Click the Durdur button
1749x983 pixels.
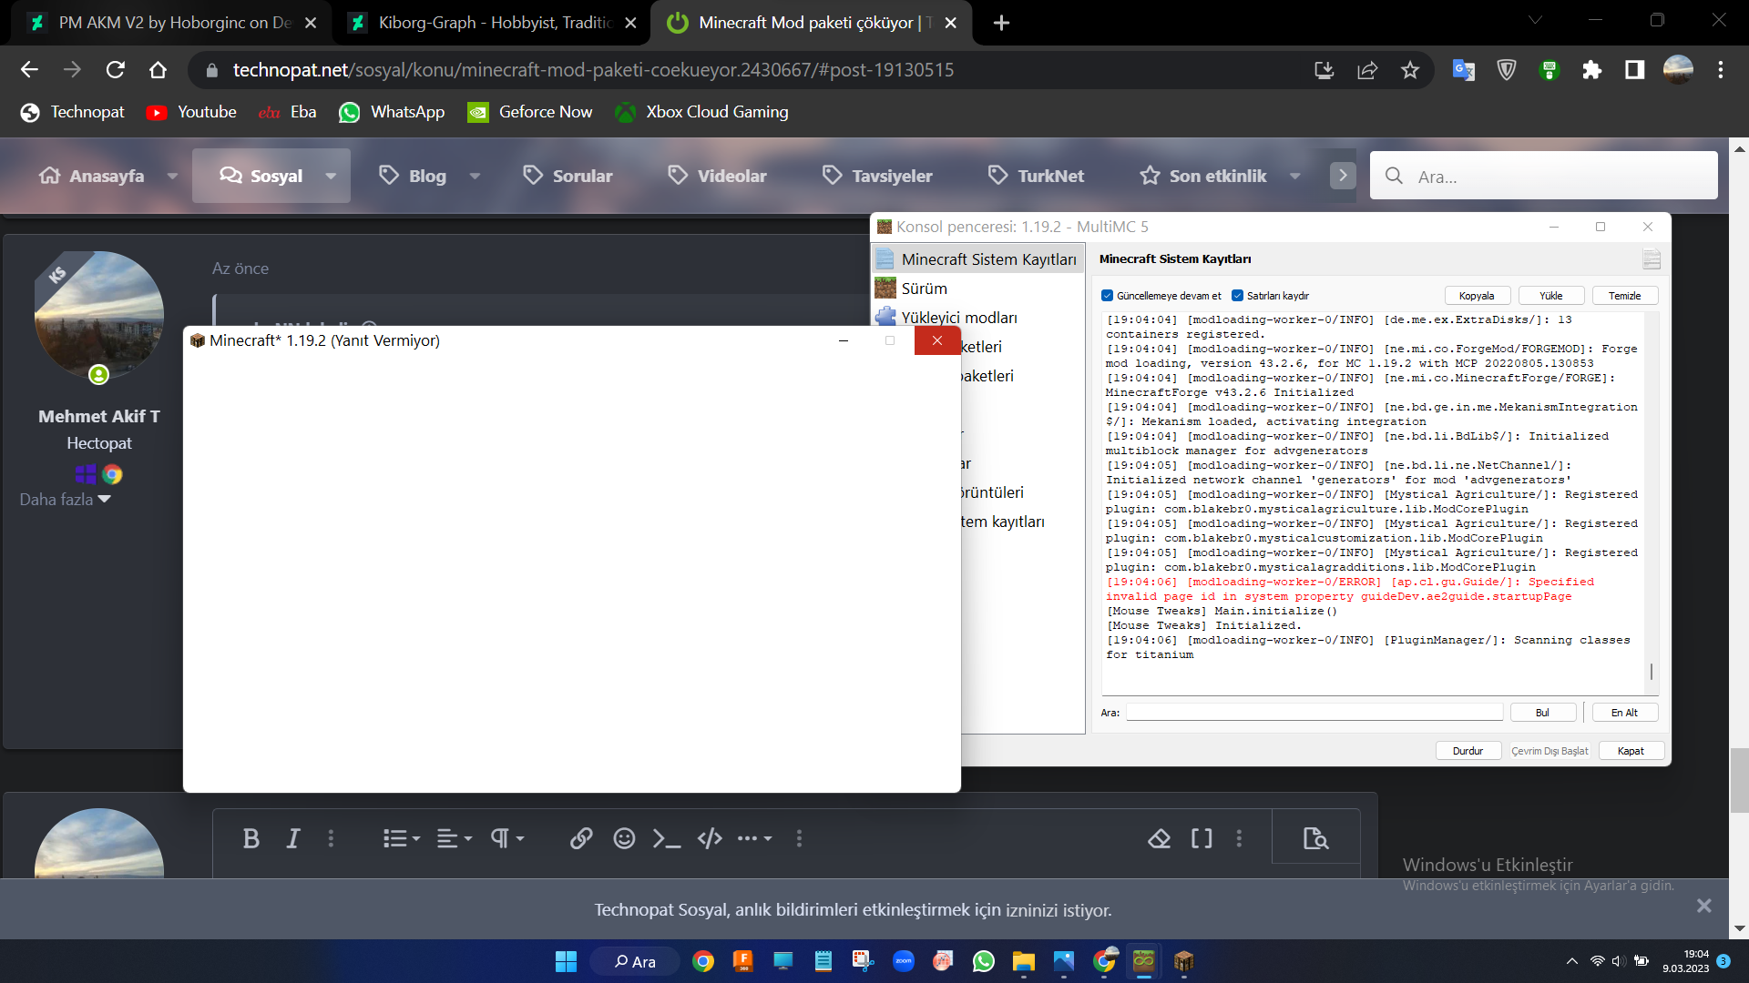(1468, 751)
